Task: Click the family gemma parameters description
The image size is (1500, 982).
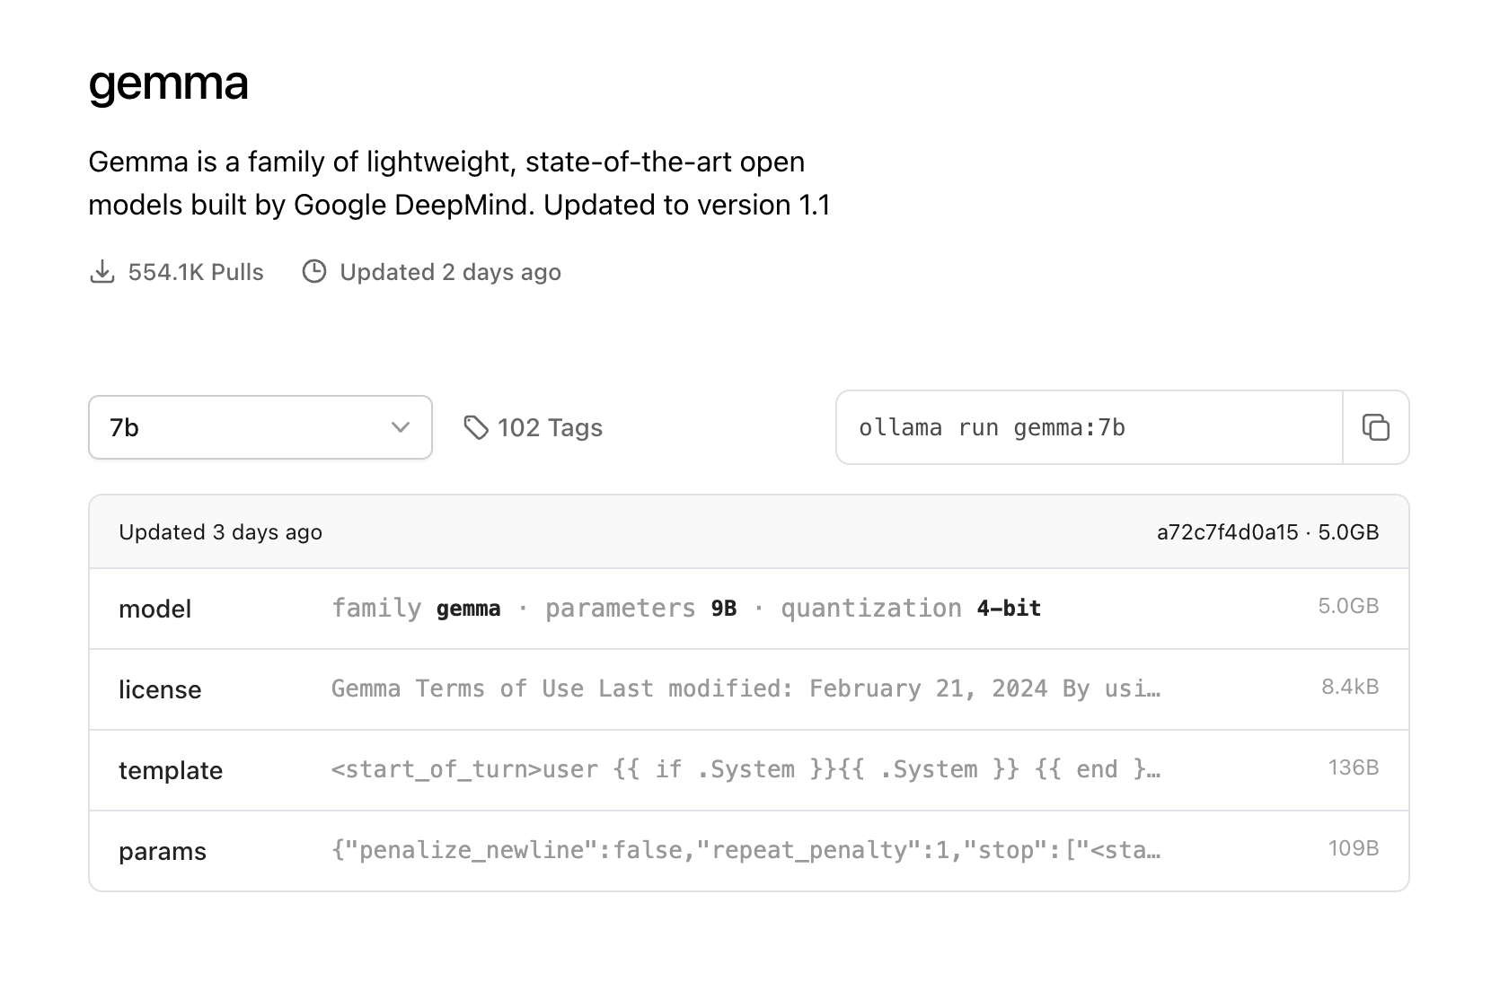Action: pyautogui.click(x=686, y=609)
